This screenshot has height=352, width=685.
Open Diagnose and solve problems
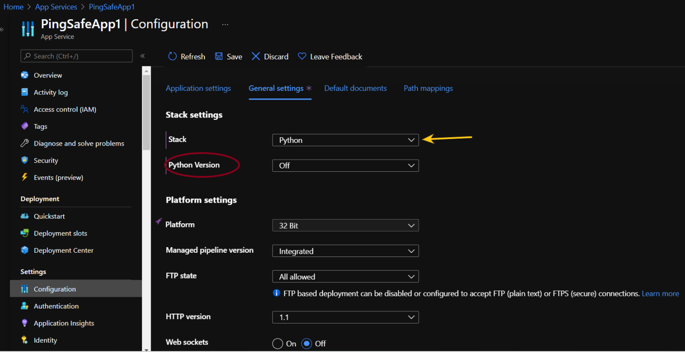(79, 144)
